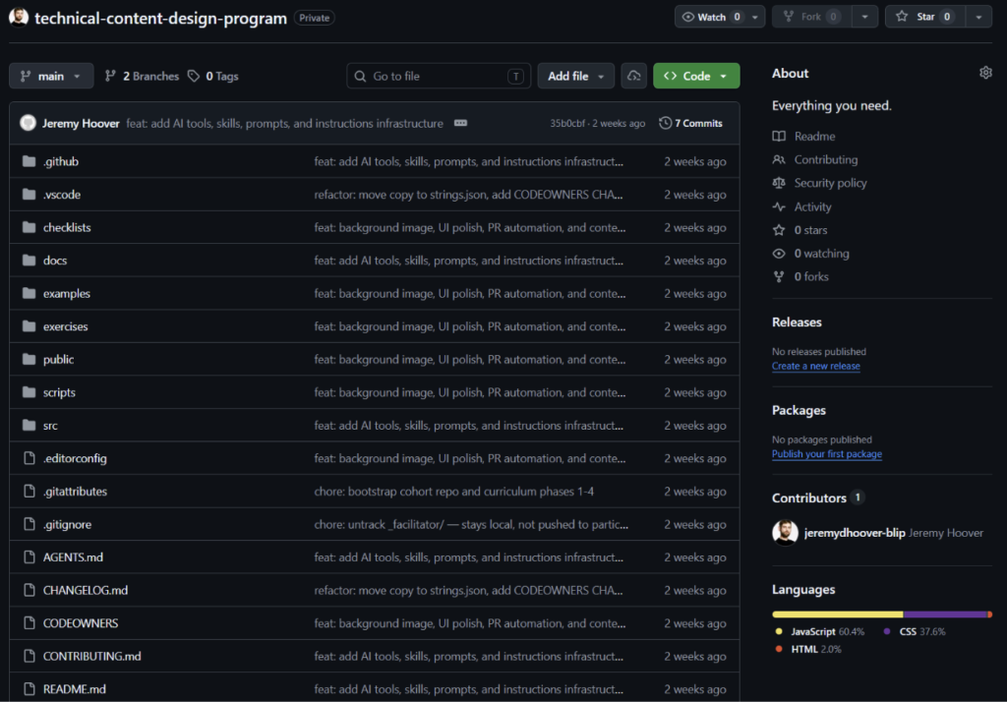Expand commit message ellipsis button
This screenshot has height=702, width=1007.
tap(460, 123)
